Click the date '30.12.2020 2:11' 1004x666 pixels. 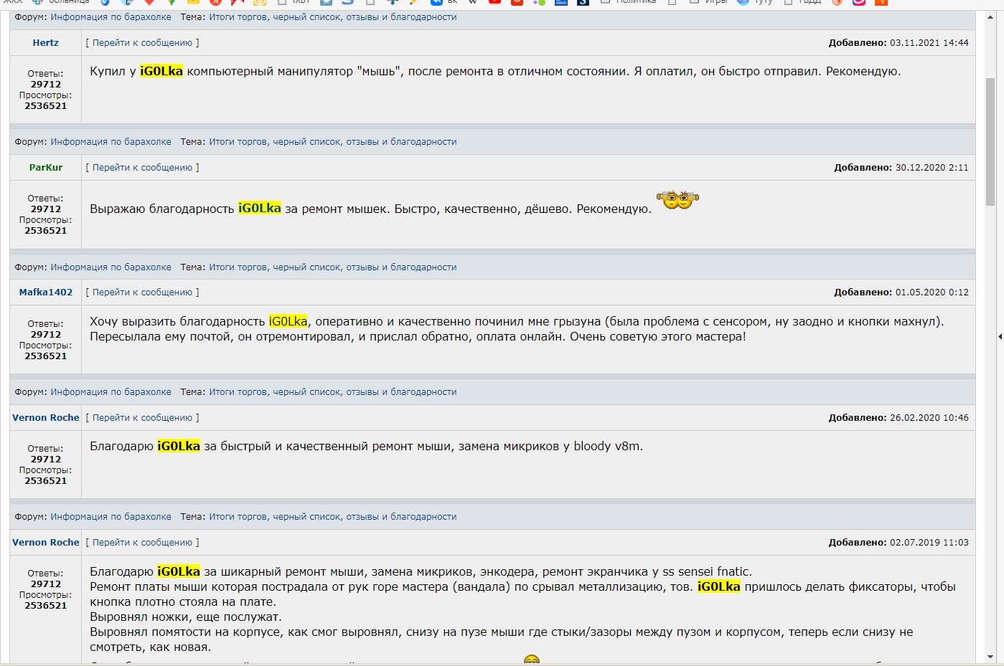(x=932, y=168)
